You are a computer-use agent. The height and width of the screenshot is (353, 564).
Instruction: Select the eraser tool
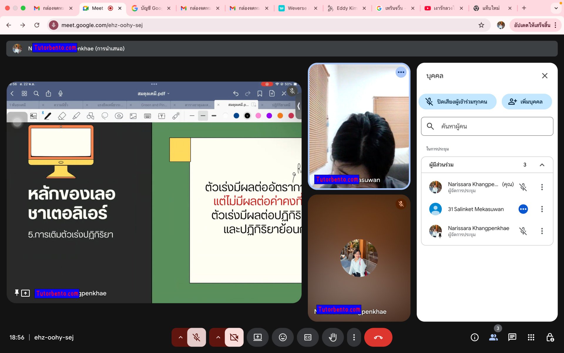tap(62, 116)
